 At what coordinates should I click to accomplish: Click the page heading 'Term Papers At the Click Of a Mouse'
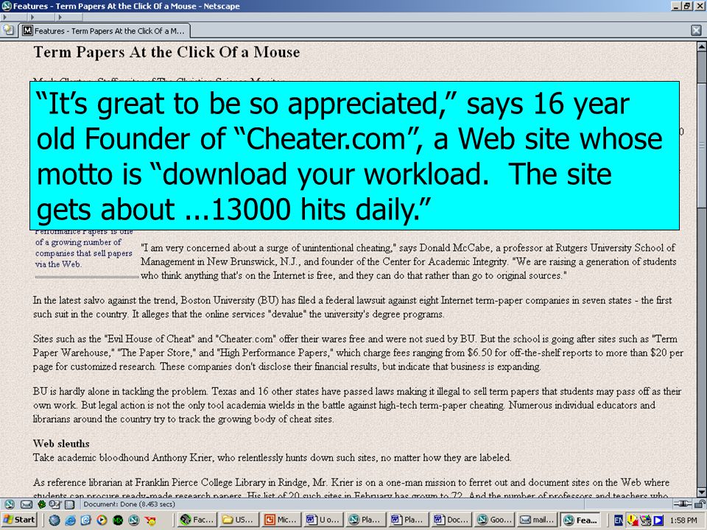[x=166, y=52]
